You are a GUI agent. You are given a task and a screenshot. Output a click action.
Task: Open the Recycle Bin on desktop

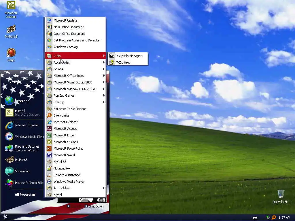pos(281,196)
